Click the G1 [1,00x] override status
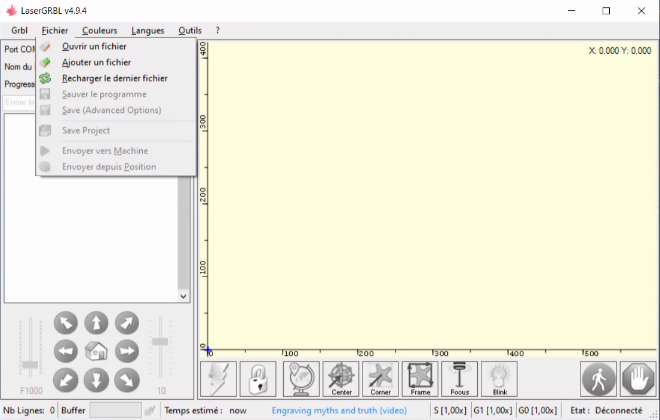Viewport: 660px width, 420px height. click(x=493, y=410)
